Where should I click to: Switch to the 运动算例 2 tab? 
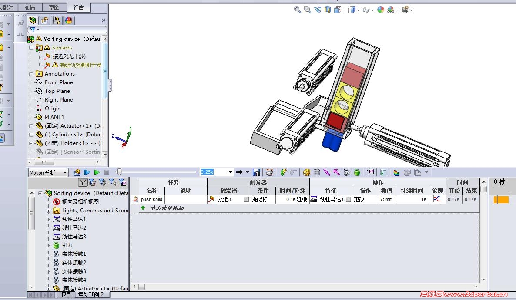tap(91, 294)
